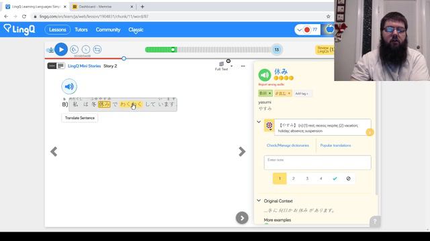Open the Classic menu
430x241 pixels.
click(136, 29)
